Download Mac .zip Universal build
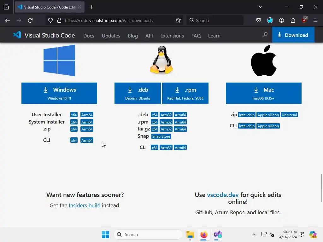Screen dimensions: 323x242 pyautogui.click(x=289, y=115)
